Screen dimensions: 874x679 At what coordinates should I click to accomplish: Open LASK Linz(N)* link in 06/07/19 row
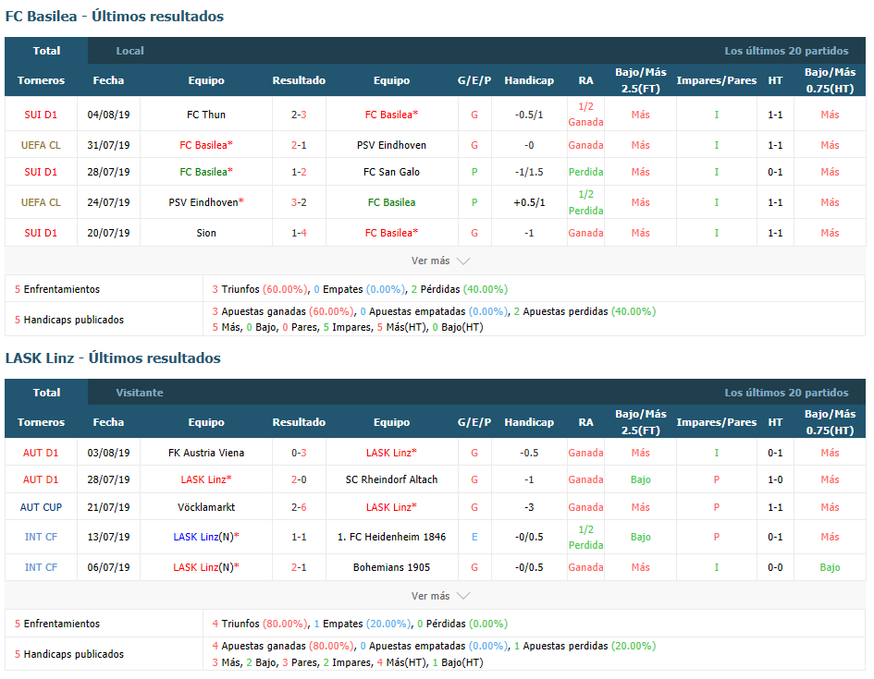tap(206, 567)
